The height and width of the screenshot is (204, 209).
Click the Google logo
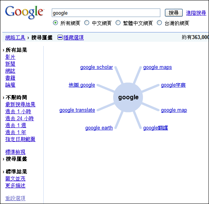point(24,12)
